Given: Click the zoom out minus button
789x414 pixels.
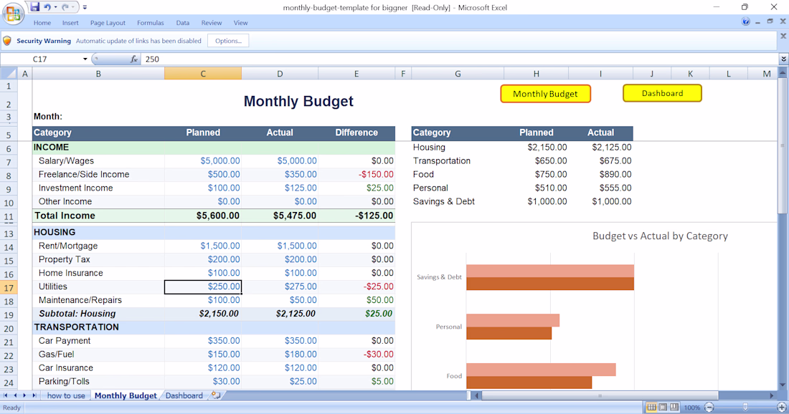Looking at the screenshot, I should tap(709, 408).
